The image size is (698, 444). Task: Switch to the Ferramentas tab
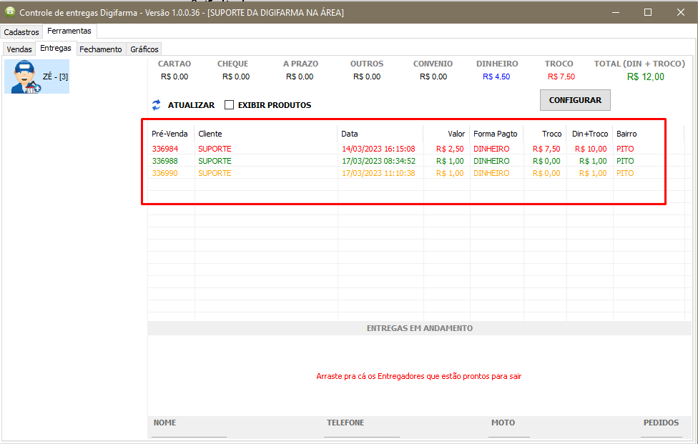tap(69, 31)
